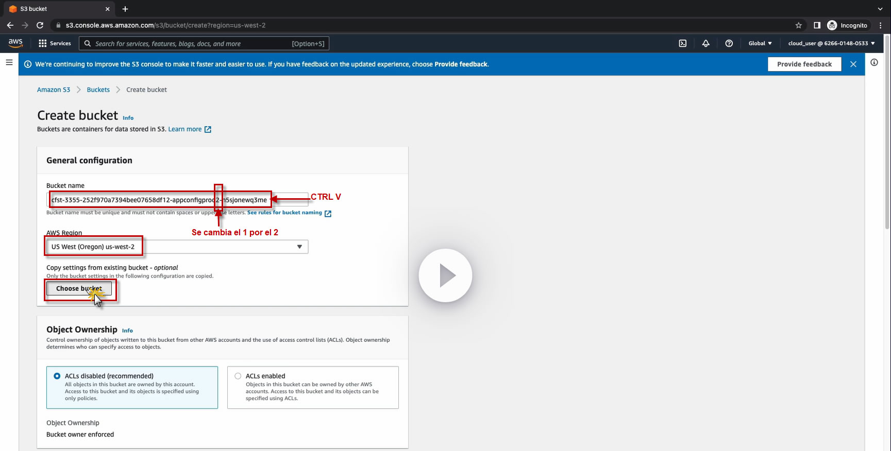Open the tab search chevron

click(880, 9)
